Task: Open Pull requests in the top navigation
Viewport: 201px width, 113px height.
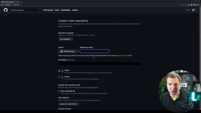Action: click(48, 10)
